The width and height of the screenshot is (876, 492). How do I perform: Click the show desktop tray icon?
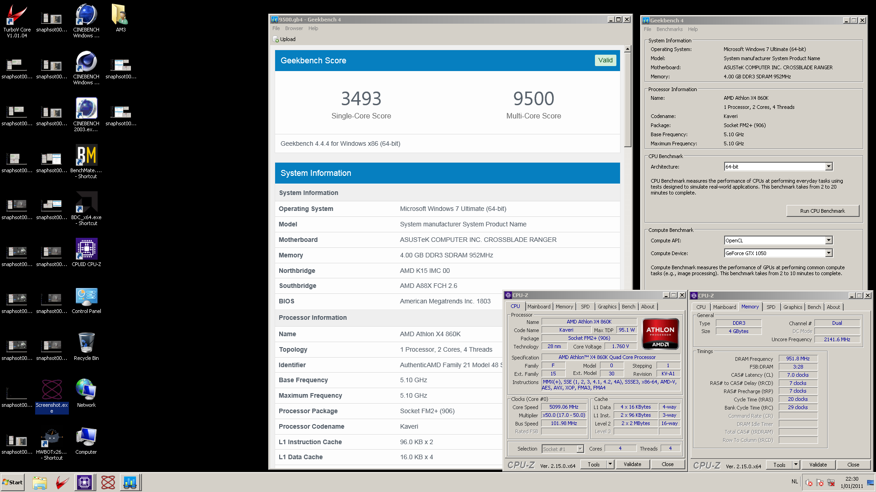point(871,482)
